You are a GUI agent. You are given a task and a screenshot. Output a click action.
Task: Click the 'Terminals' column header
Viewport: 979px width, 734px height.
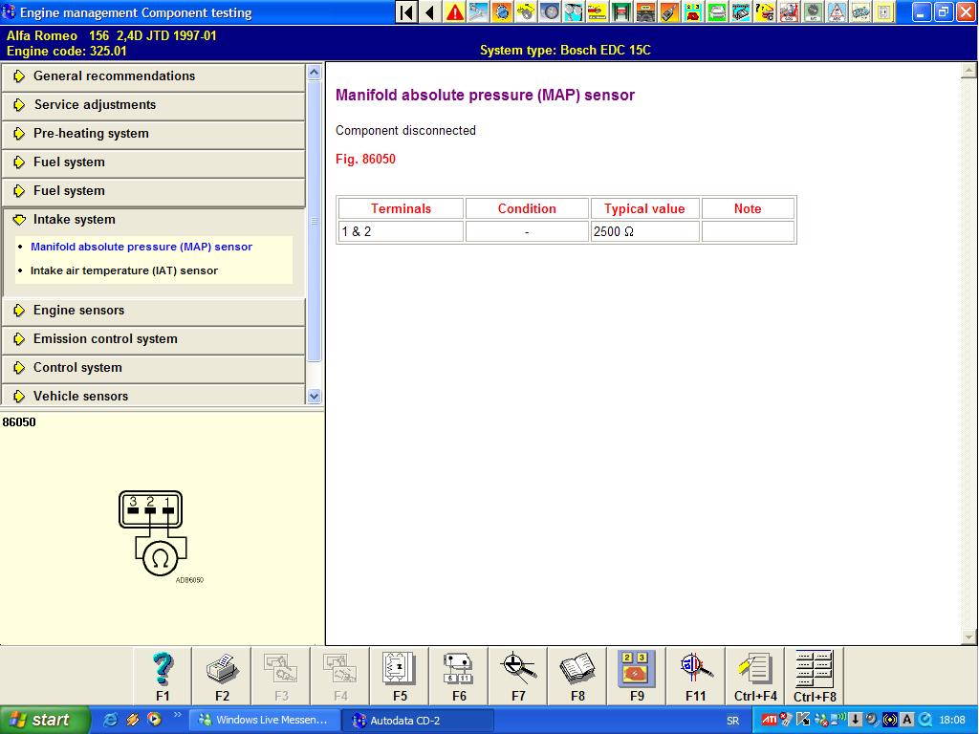click(x=401, y=208)
